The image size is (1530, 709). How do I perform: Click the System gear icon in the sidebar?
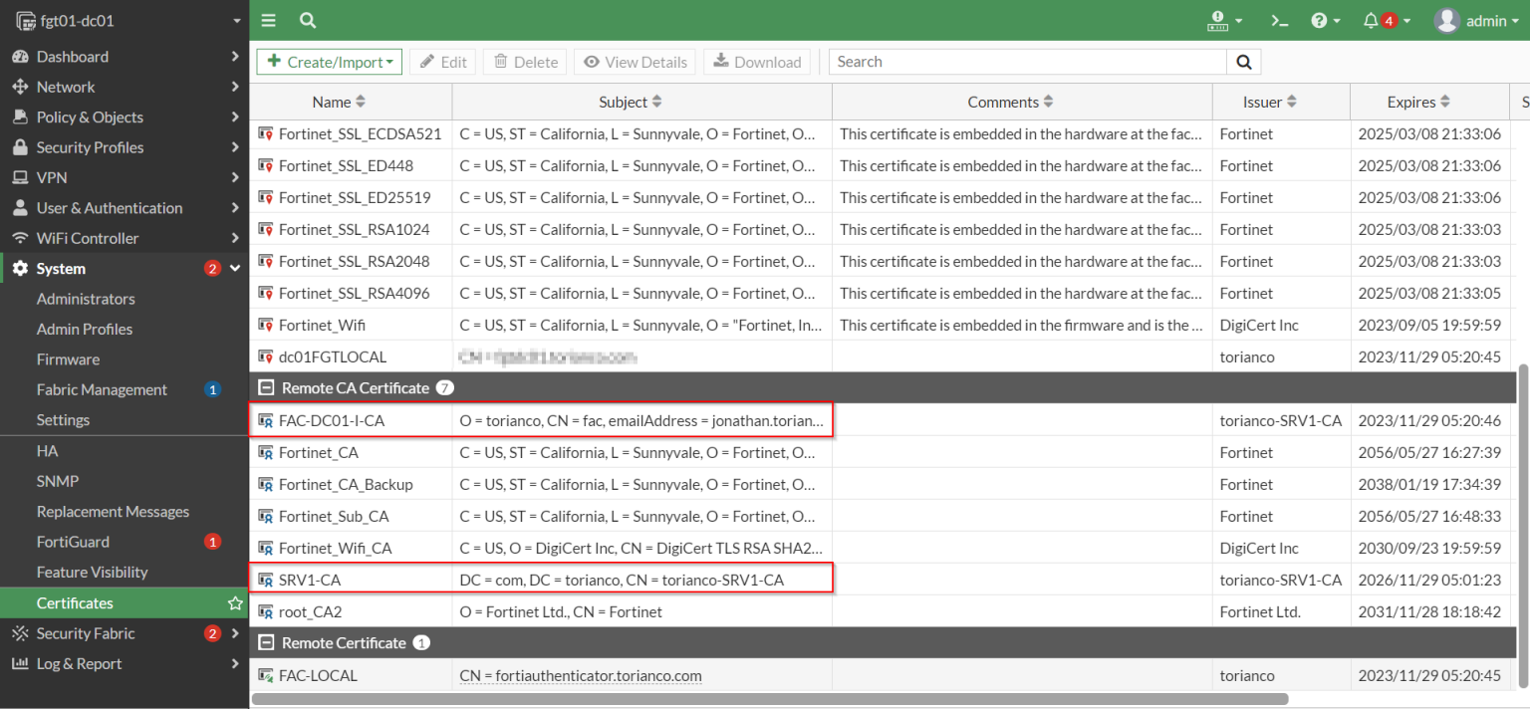(x=22, y=268)
